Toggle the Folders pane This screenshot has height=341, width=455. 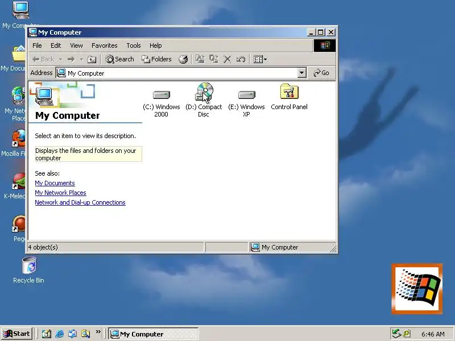click(156, 59)
